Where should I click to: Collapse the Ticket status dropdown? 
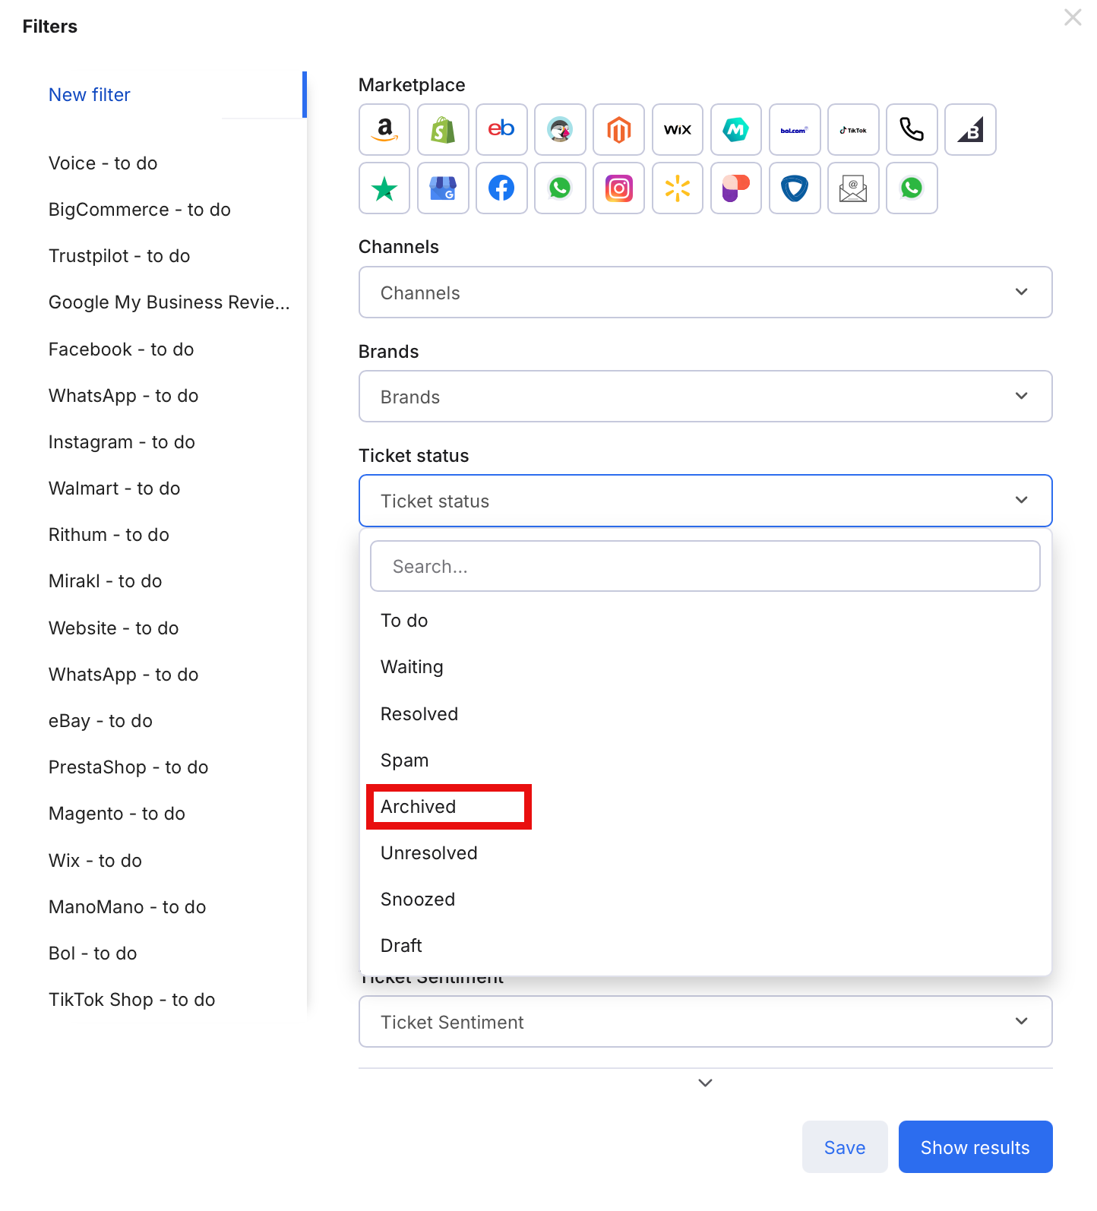(705, 501)
